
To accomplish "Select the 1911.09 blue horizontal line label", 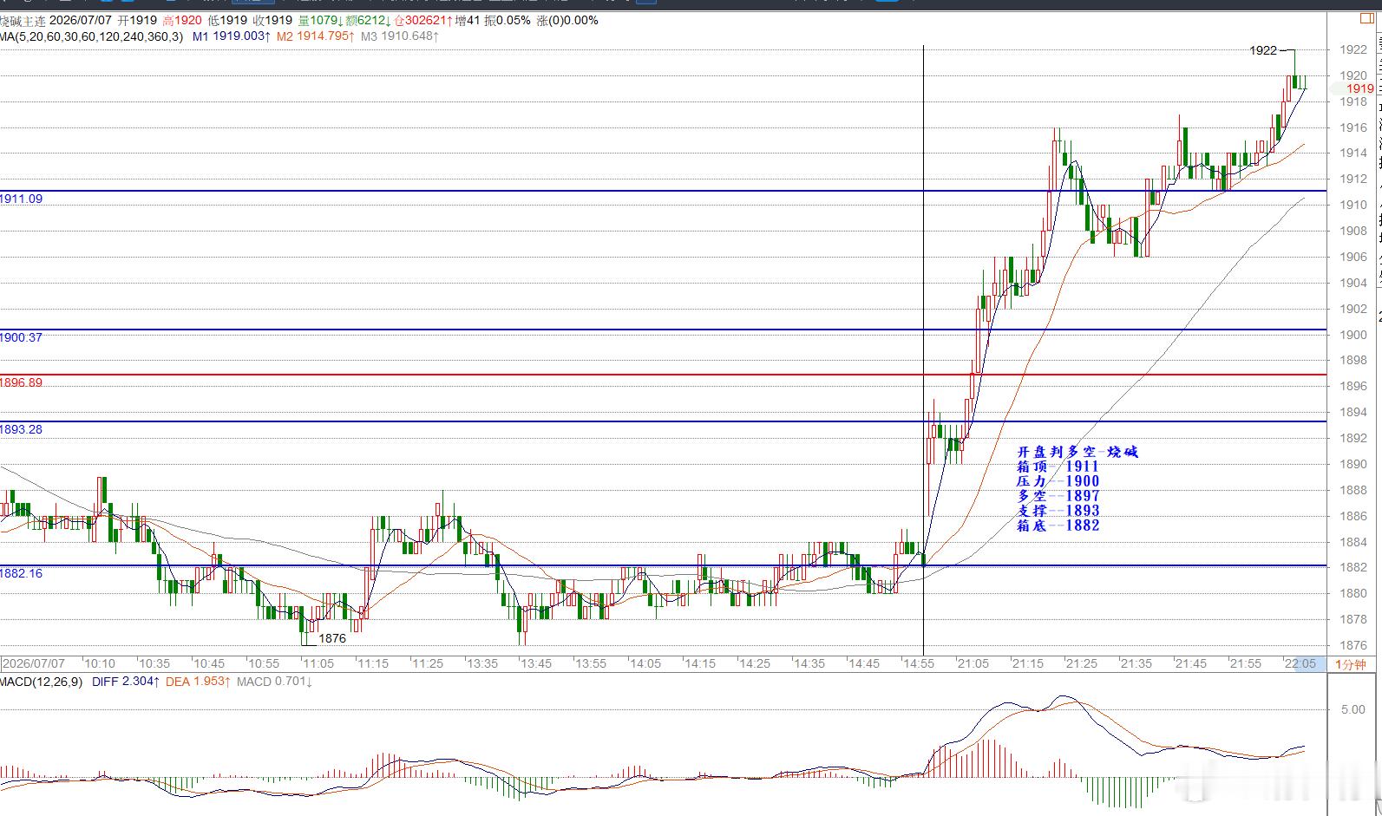I will pos(22,199).
